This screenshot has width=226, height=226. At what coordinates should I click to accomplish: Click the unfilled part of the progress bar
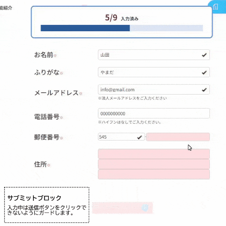tap(166, 28)
